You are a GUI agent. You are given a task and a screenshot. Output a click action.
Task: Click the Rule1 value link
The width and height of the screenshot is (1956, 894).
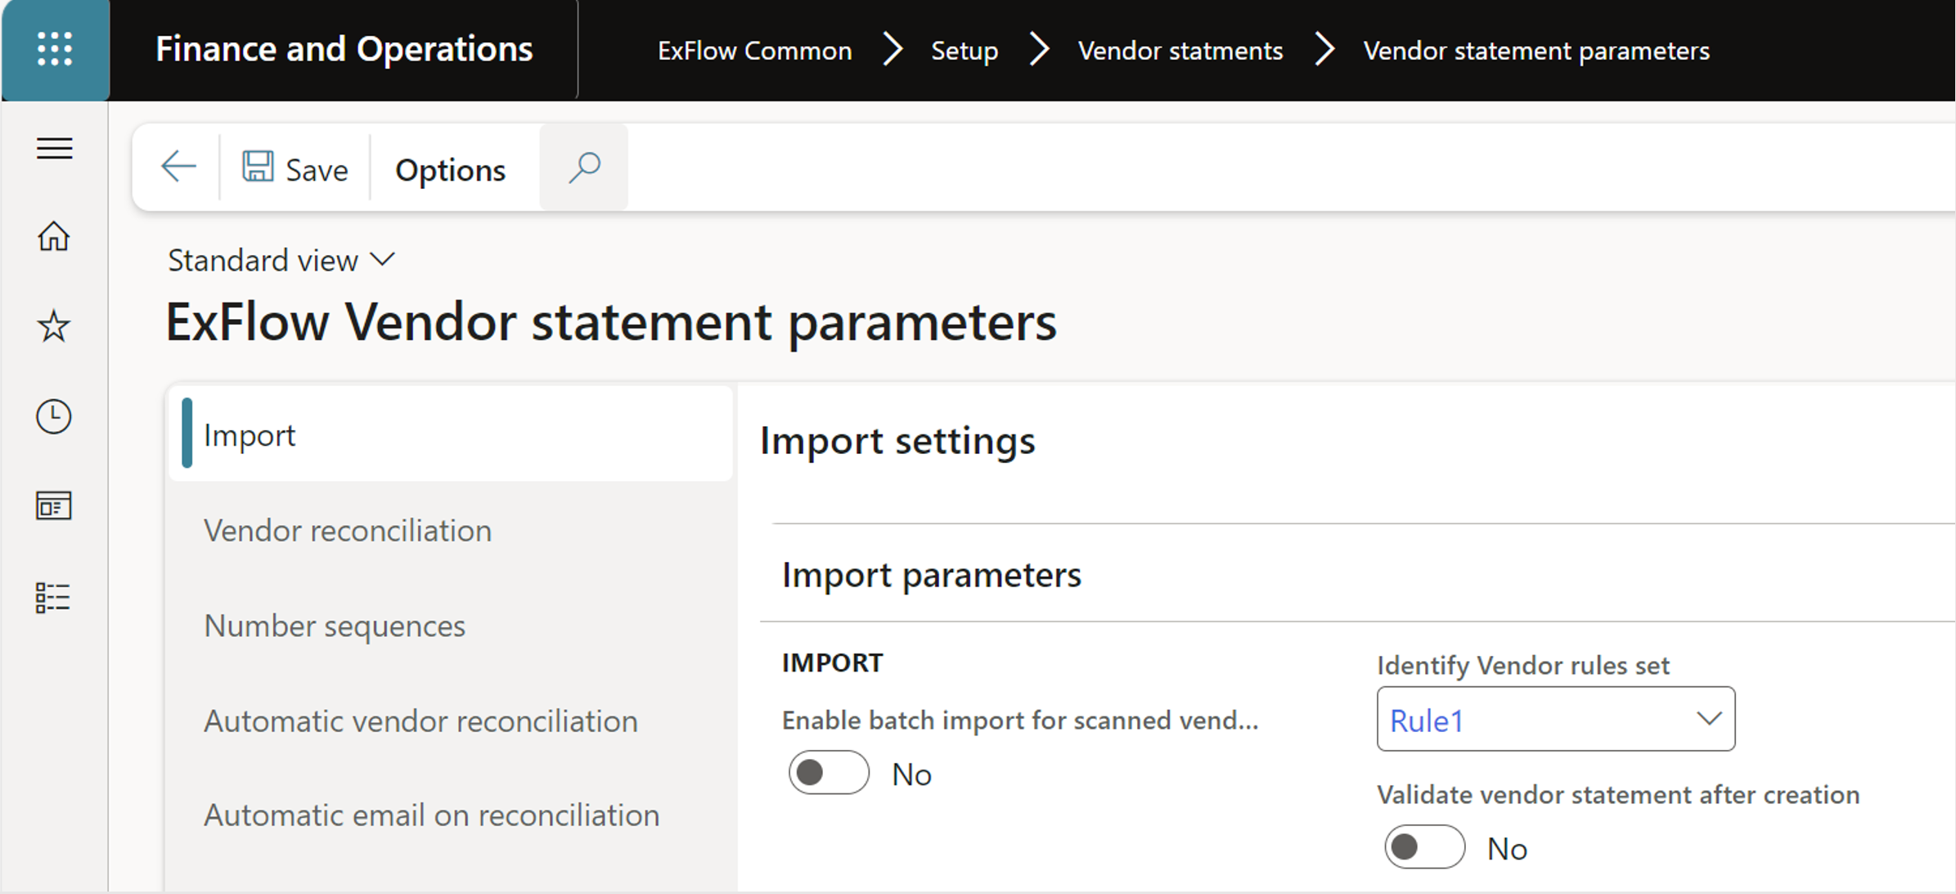tap(1427, 721)
